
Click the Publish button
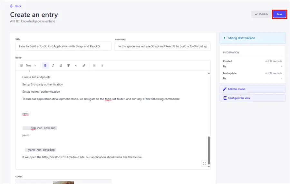coord(261,14)
